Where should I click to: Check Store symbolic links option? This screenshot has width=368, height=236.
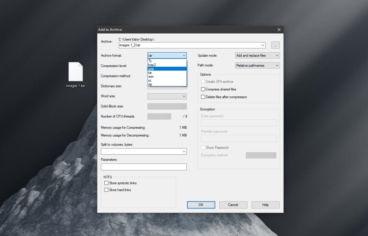pos(106,183)
